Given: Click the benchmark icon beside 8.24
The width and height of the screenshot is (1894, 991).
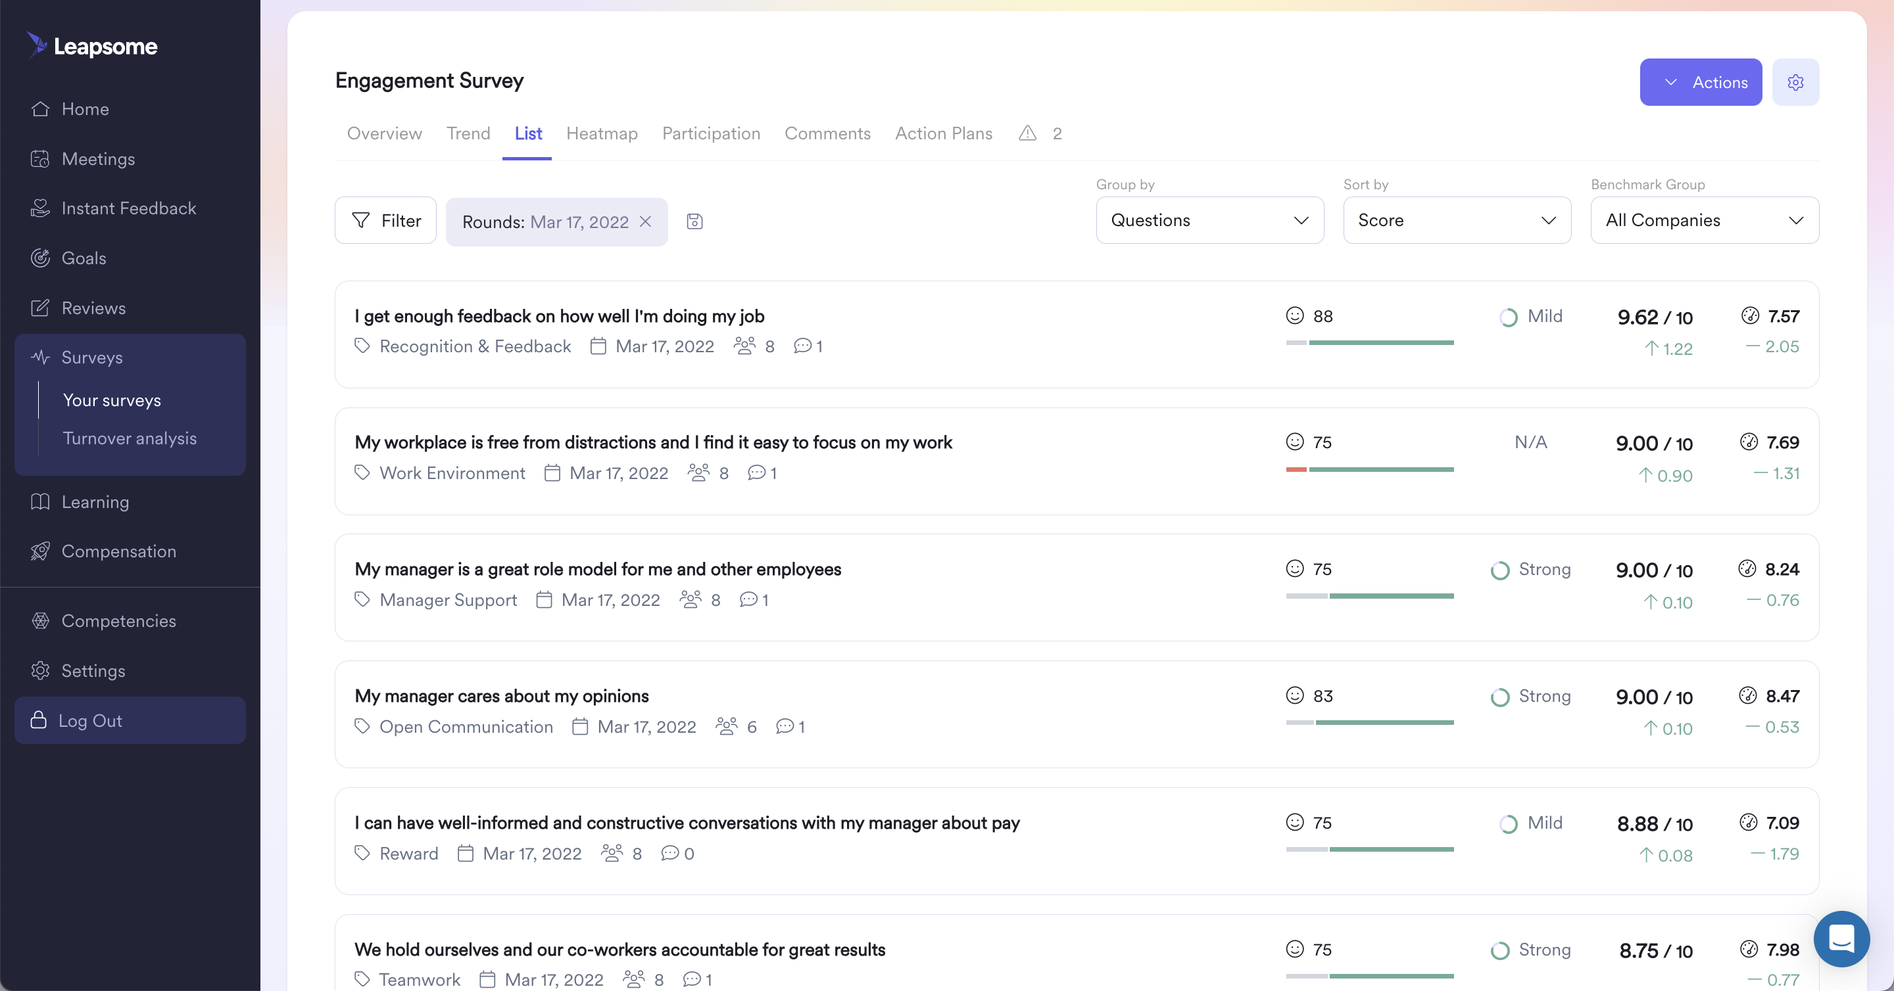Looking at the screenshot, I should (1747, 568).
